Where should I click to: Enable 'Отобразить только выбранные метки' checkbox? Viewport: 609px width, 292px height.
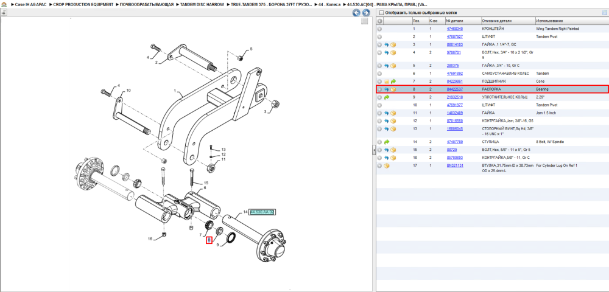pyautogui.click(x=381, y=13)
